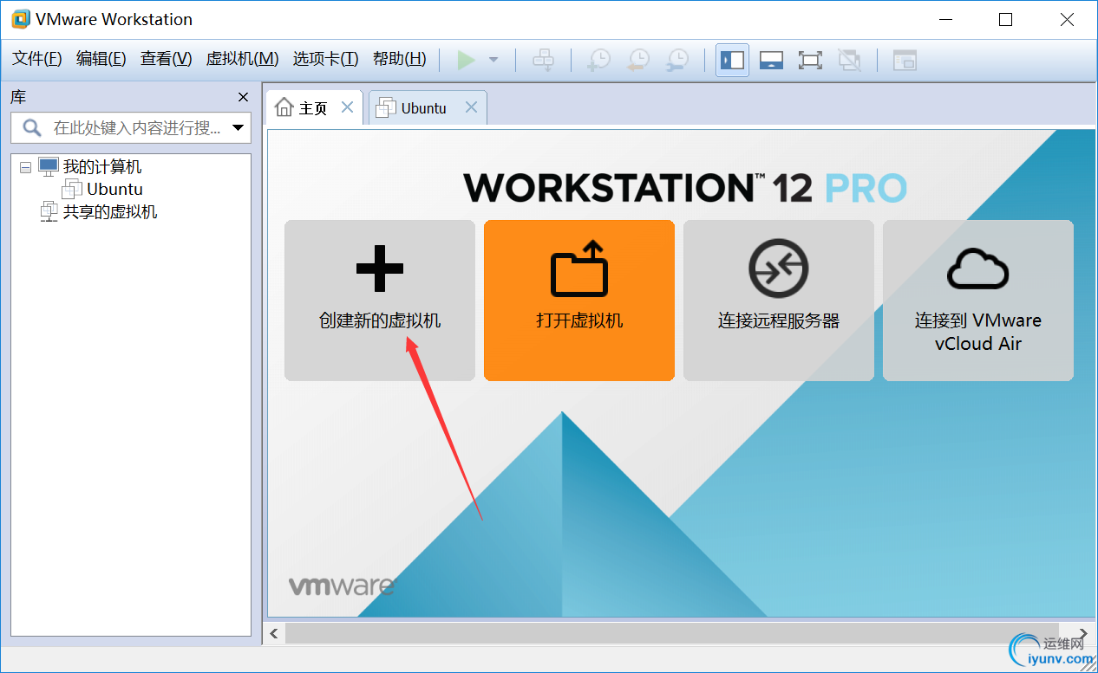Screen dimensions: 1098x673
Task: Toggle the library sidebar view icon
Action: [732, 60]
